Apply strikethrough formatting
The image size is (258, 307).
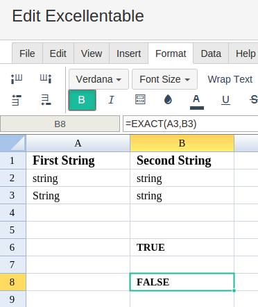(254, 100)
